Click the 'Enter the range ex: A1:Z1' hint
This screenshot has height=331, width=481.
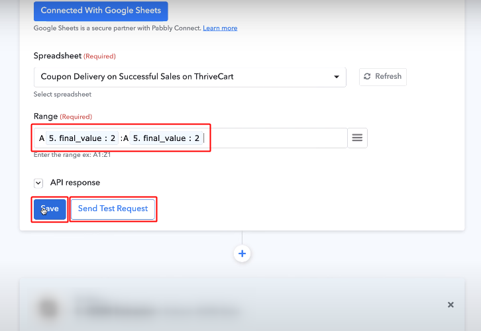click(72, 155)
